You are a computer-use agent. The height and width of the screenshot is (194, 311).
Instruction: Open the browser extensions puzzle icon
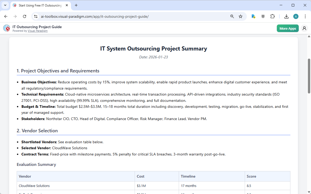pos(272,16)
